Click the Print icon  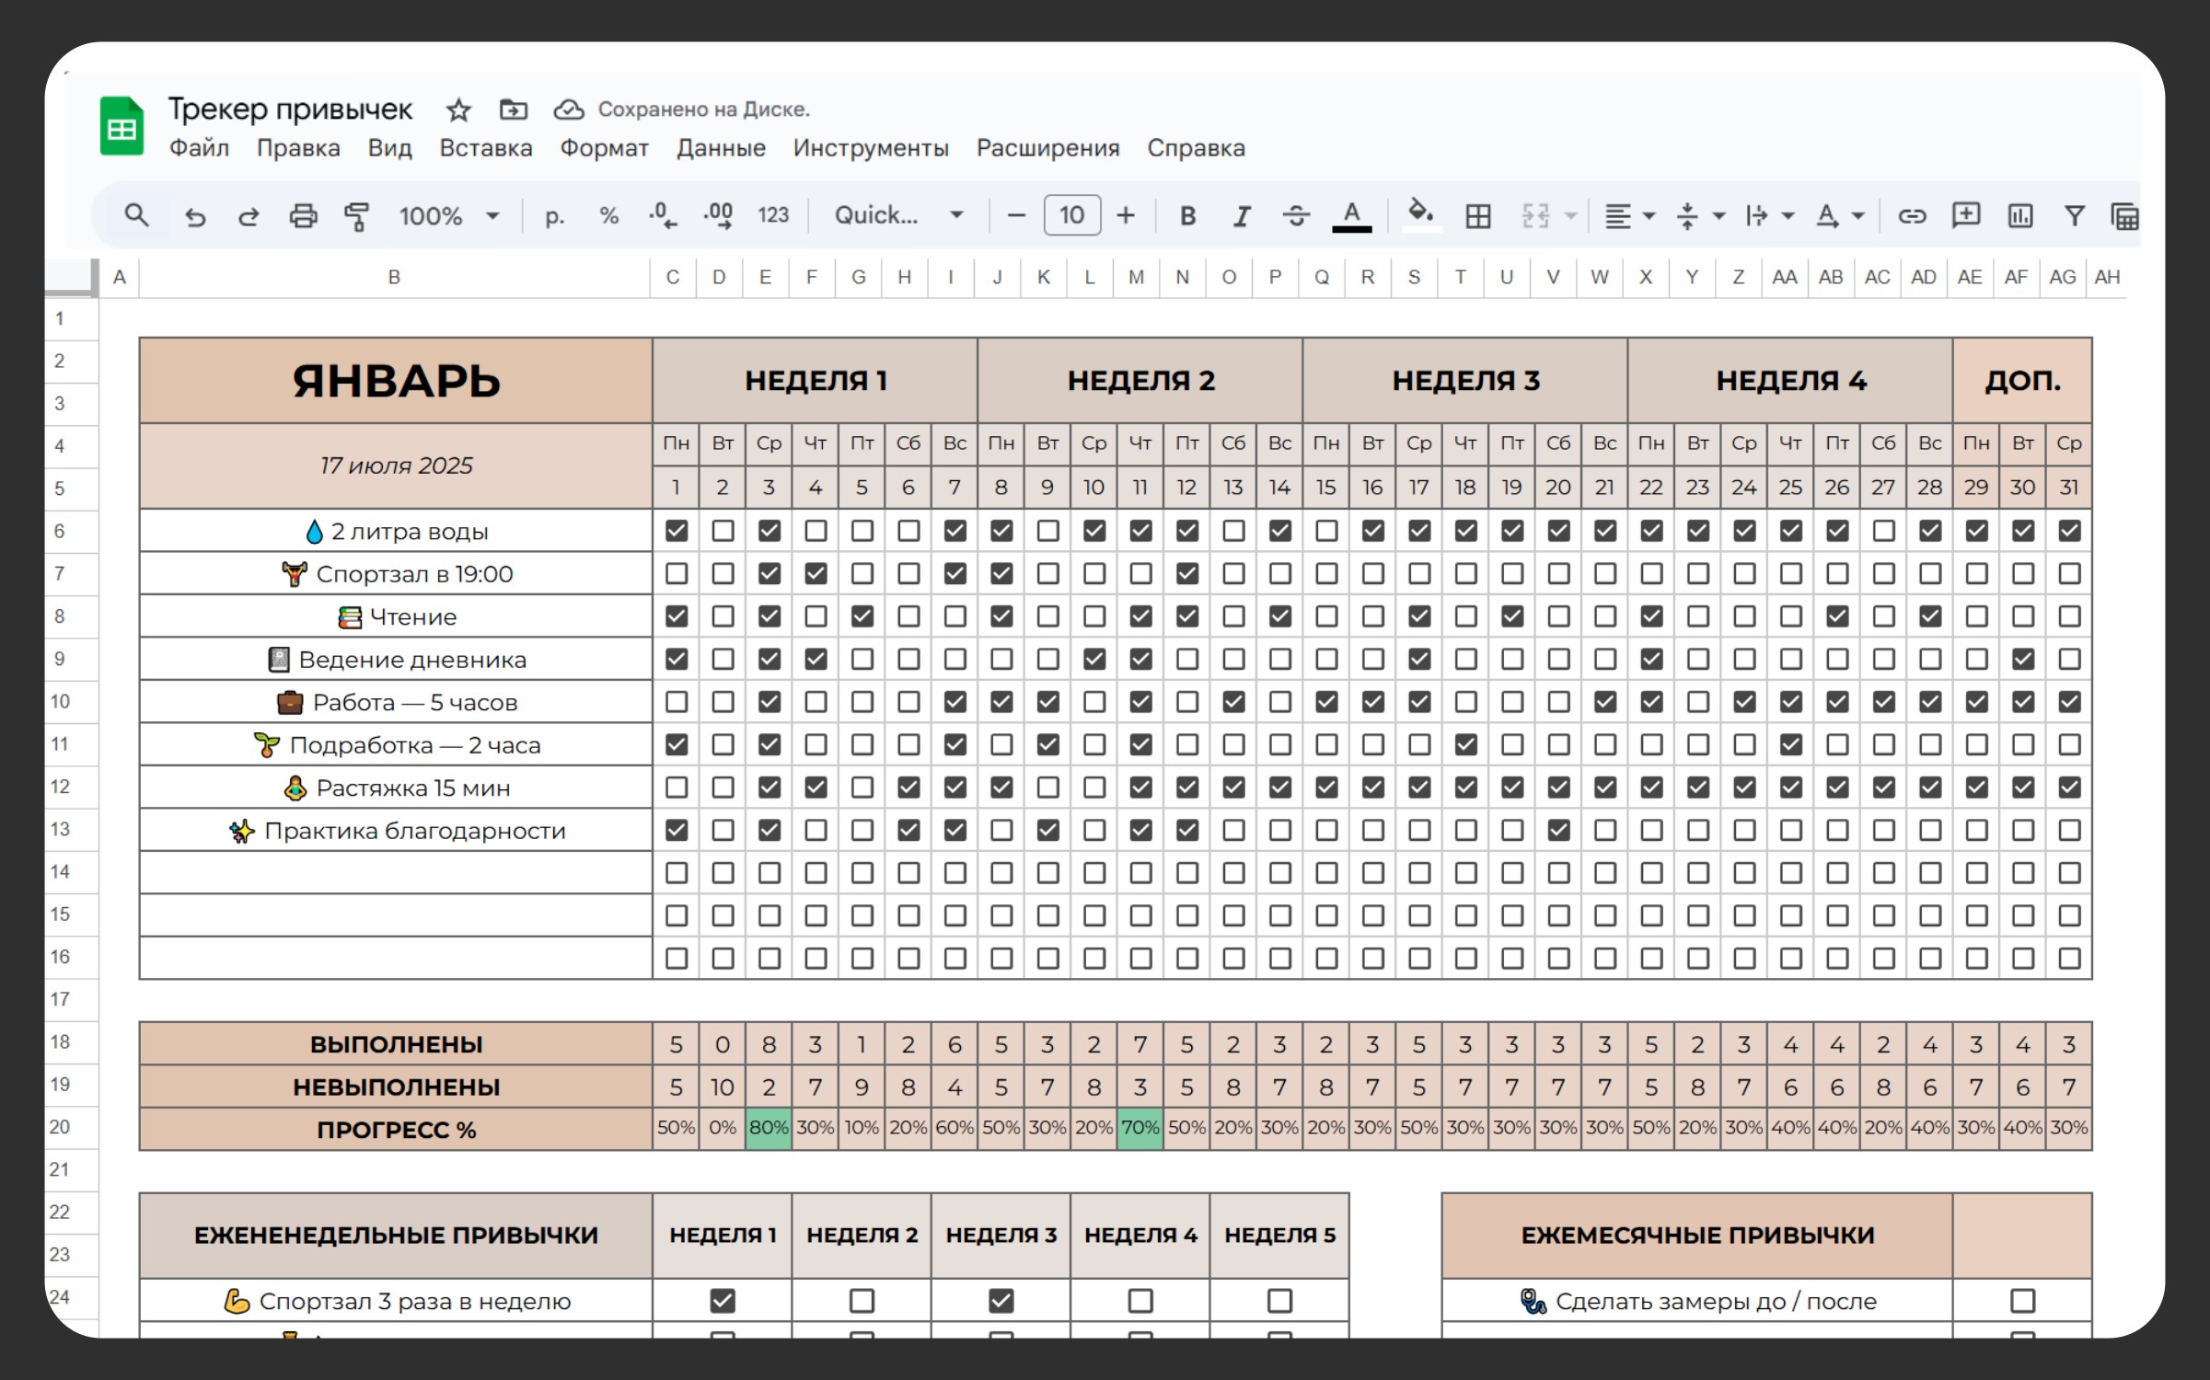point(303,216)
